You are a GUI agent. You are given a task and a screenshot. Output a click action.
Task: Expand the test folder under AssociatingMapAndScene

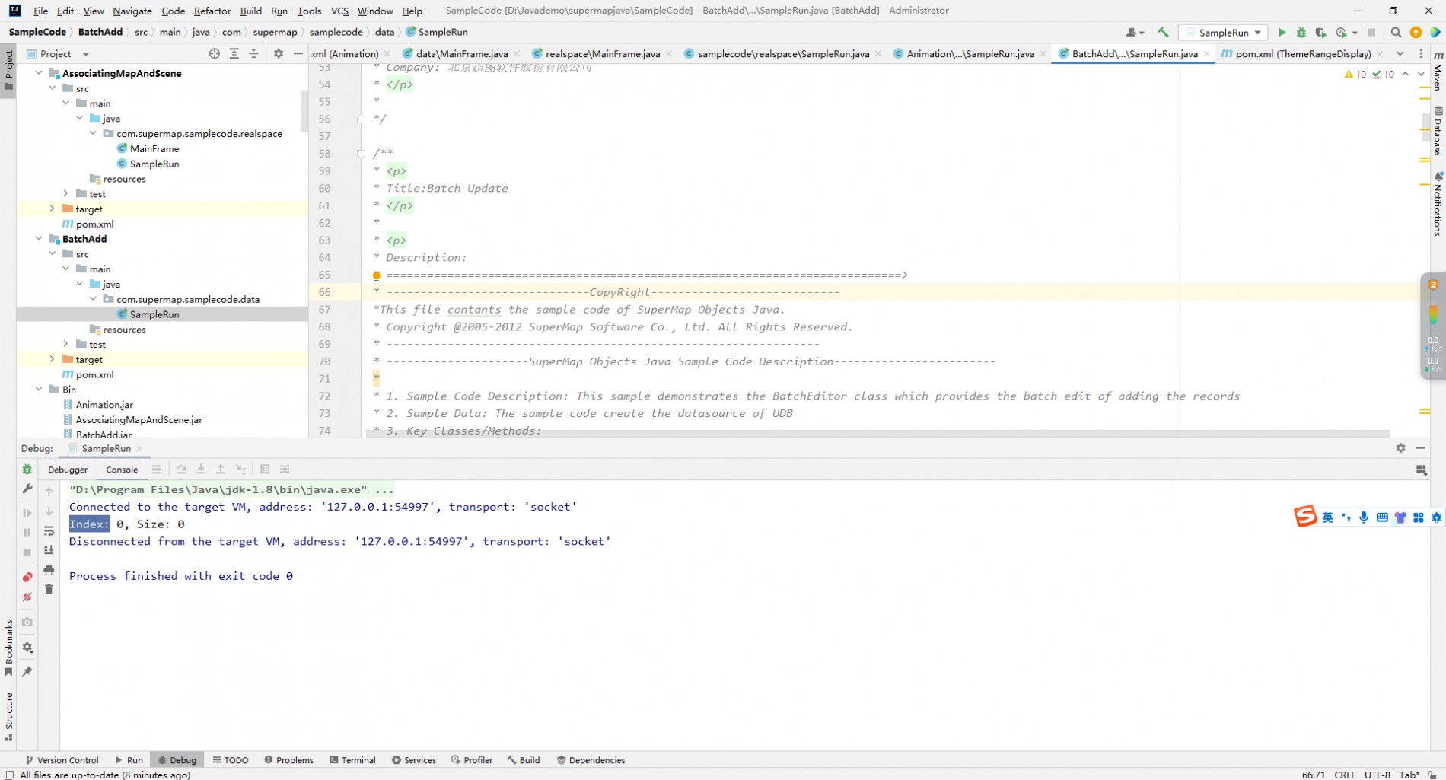[x=65, y=194]
